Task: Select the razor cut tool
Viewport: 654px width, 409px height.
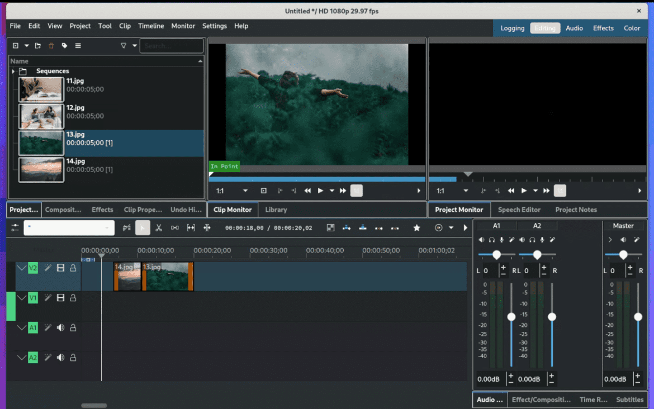Action: pyautogui.click(x=158, y=227)
